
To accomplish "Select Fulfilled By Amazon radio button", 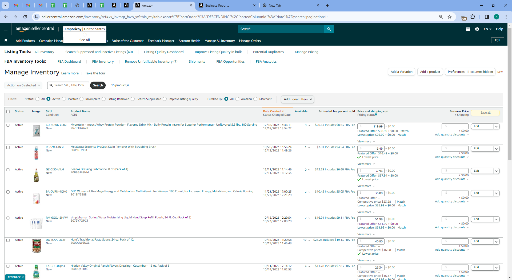I will point(237,99).
